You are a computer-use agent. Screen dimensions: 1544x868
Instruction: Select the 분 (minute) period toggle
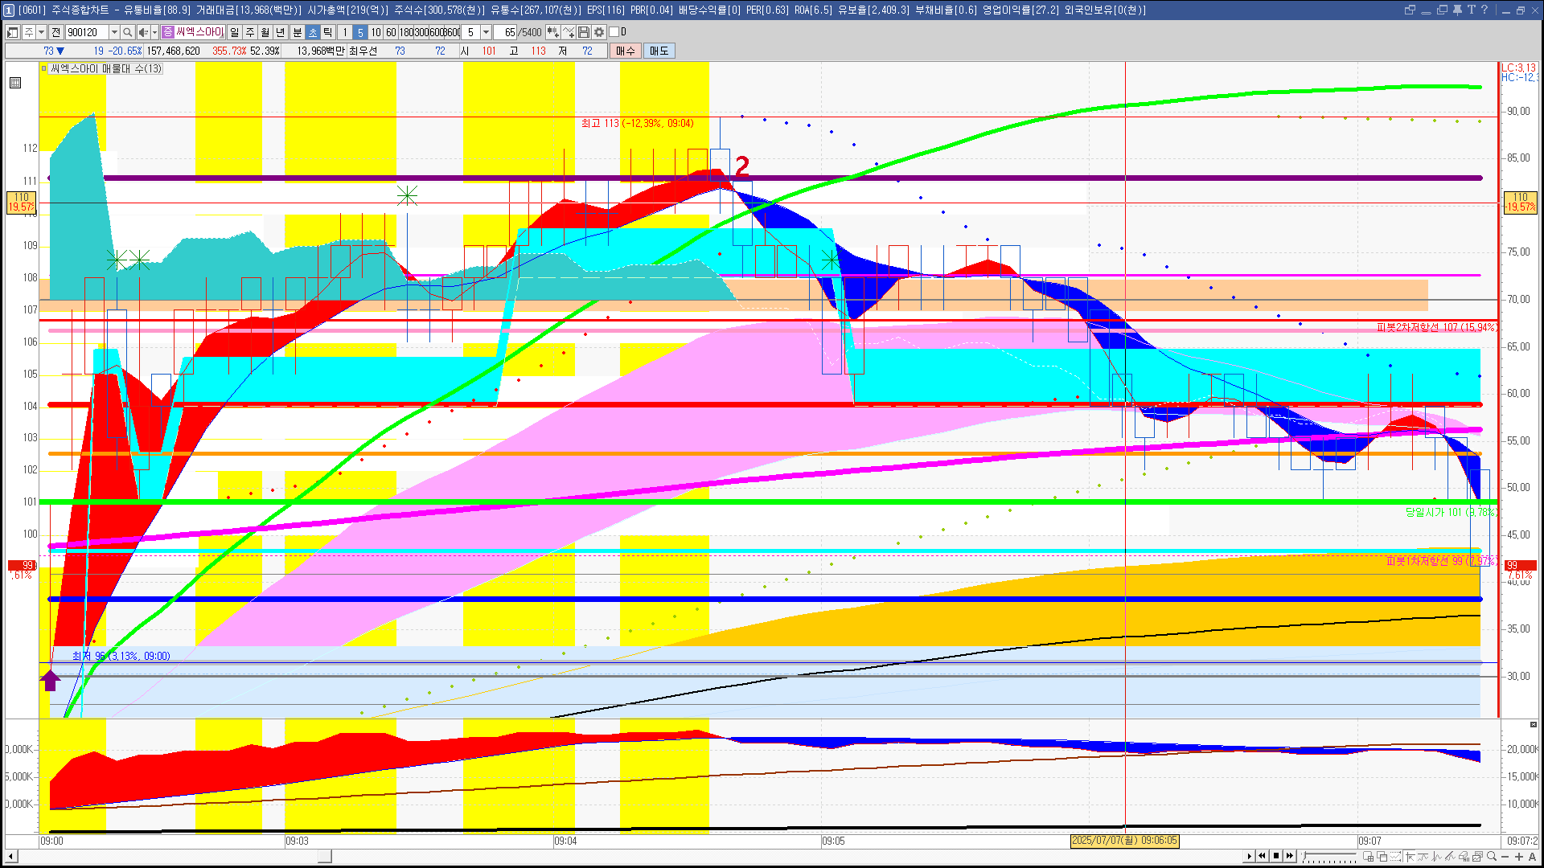click(297, 32)
